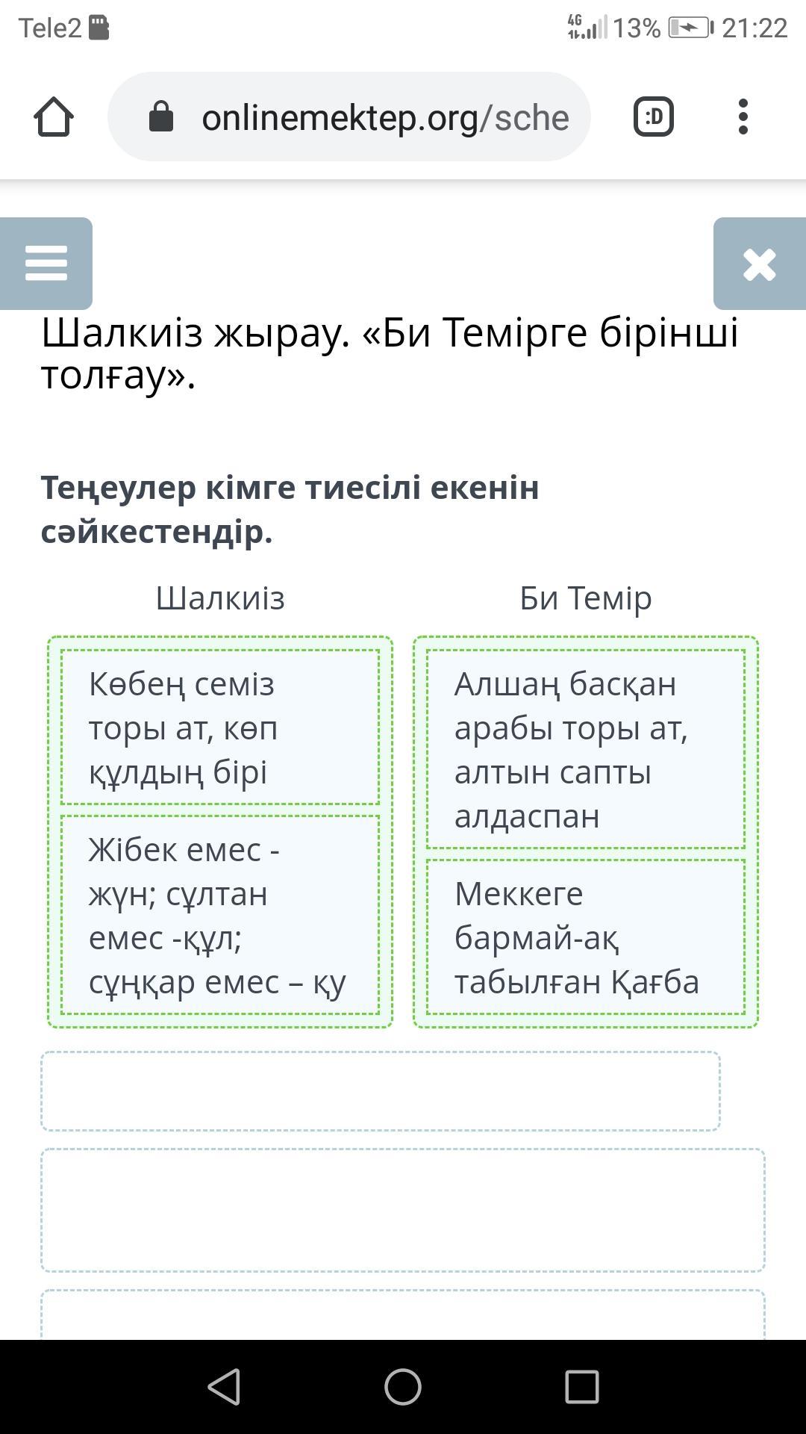Viewport: 806px width, 1434px height.
Task: Tap the Шалкиіз column heading
Action: tap(220, 598)
